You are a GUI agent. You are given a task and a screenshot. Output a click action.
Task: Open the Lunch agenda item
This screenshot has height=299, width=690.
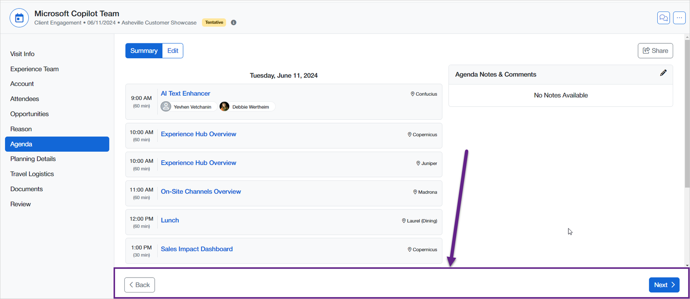click(170, 220)
